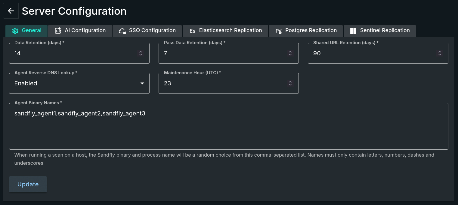Click the stepper on Shared URL Retention field
This screenshot has width=458, height=205.
click(x=440, y=53)
